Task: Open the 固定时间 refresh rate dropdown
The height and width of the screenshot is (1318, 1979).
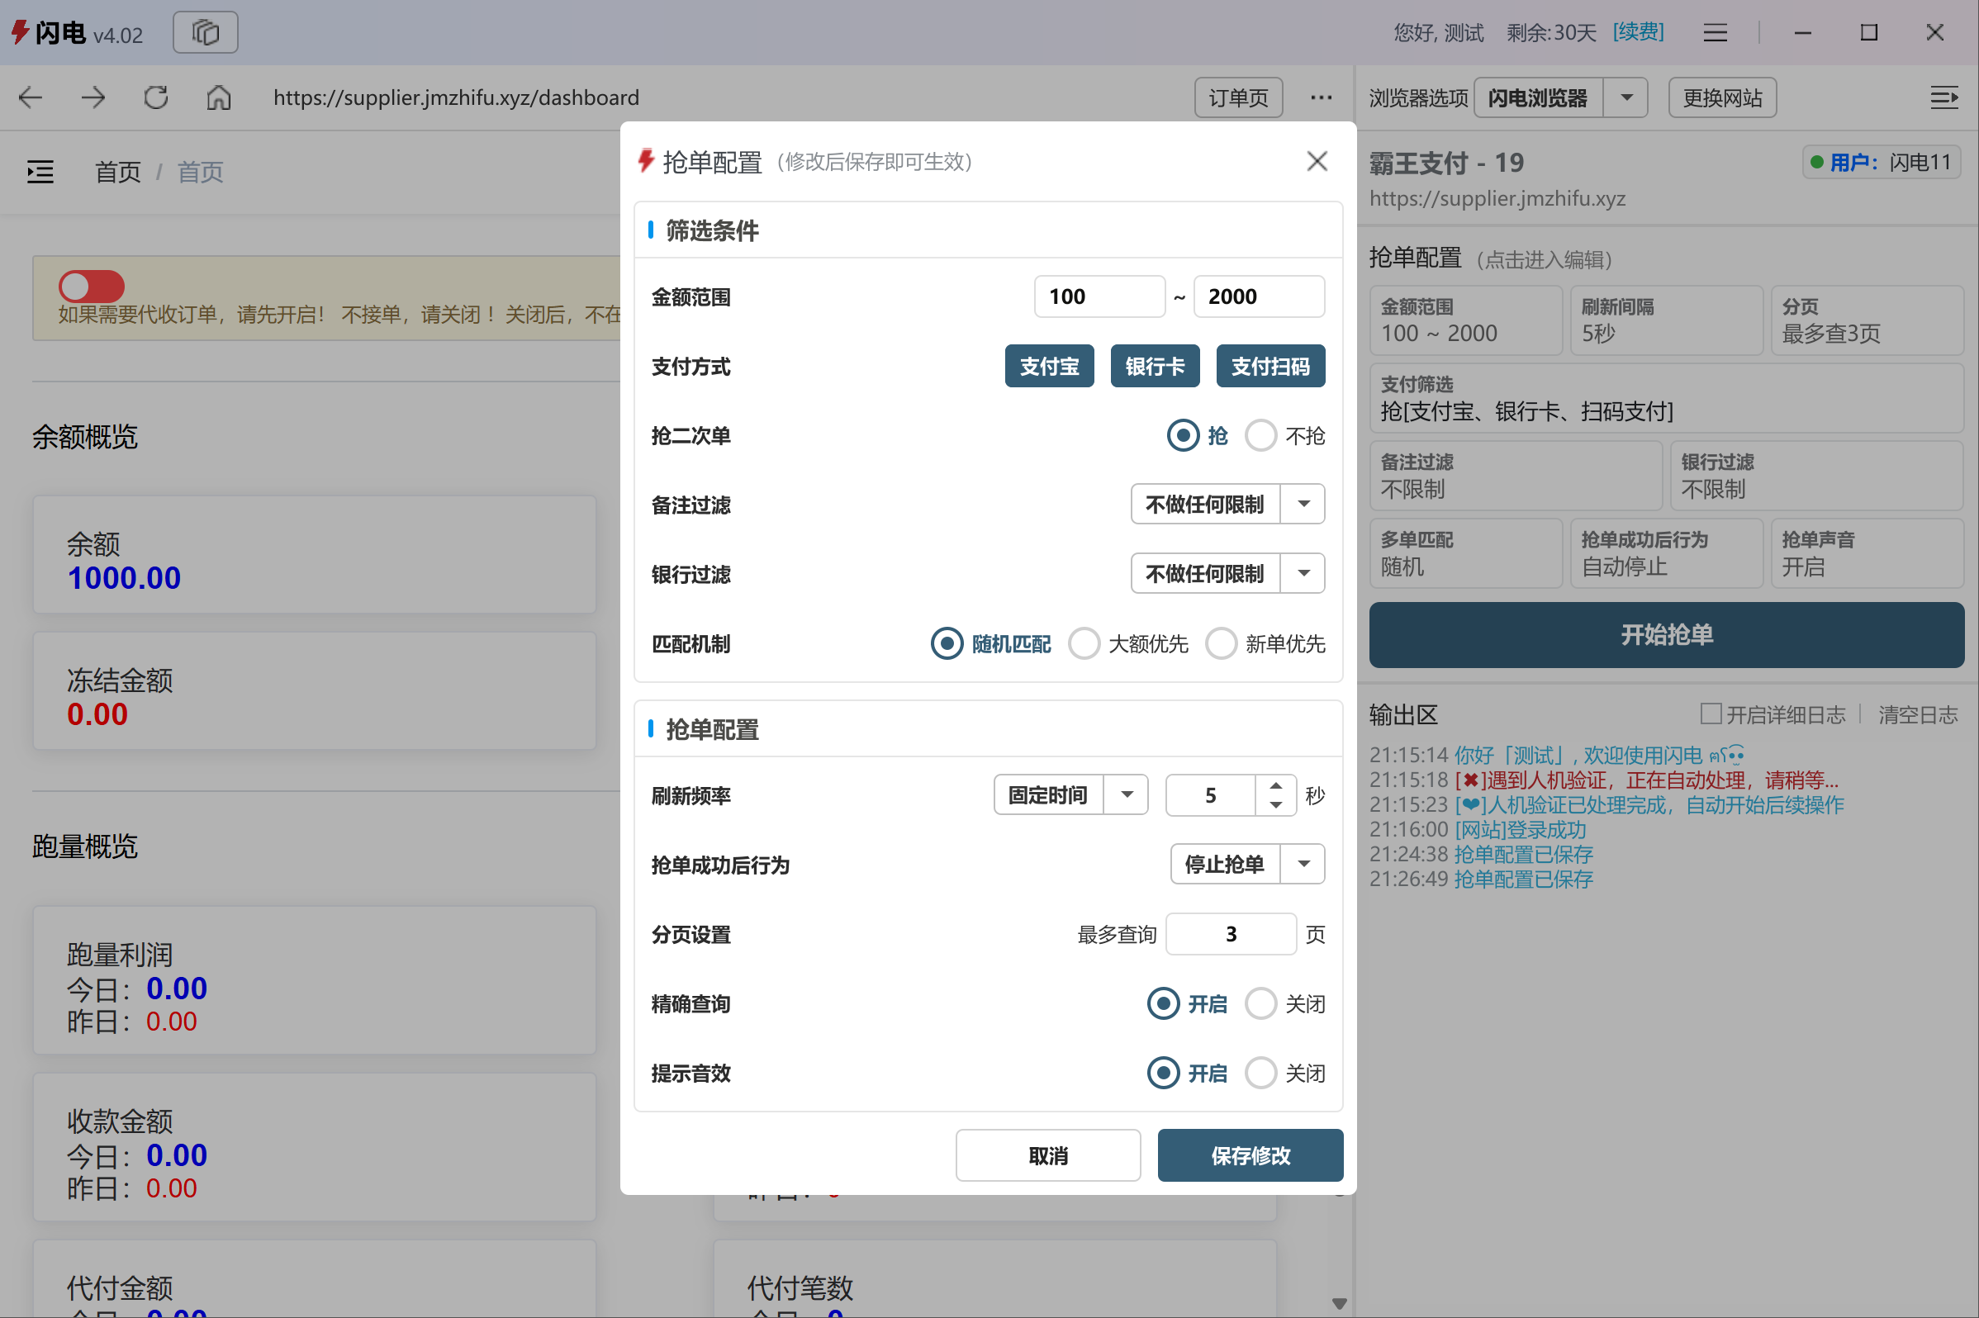Action: [1127, 794]
